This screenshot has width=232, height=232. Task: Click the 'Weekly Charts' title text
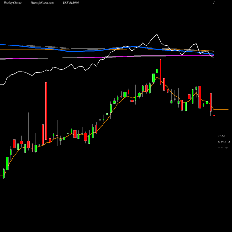tap(13, 3)
